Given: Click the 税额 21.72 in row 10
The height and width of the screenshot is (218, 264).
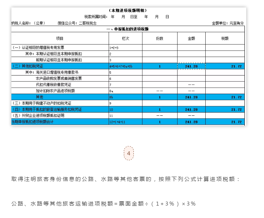Looking at the screenshot, I should pos(236,110).
